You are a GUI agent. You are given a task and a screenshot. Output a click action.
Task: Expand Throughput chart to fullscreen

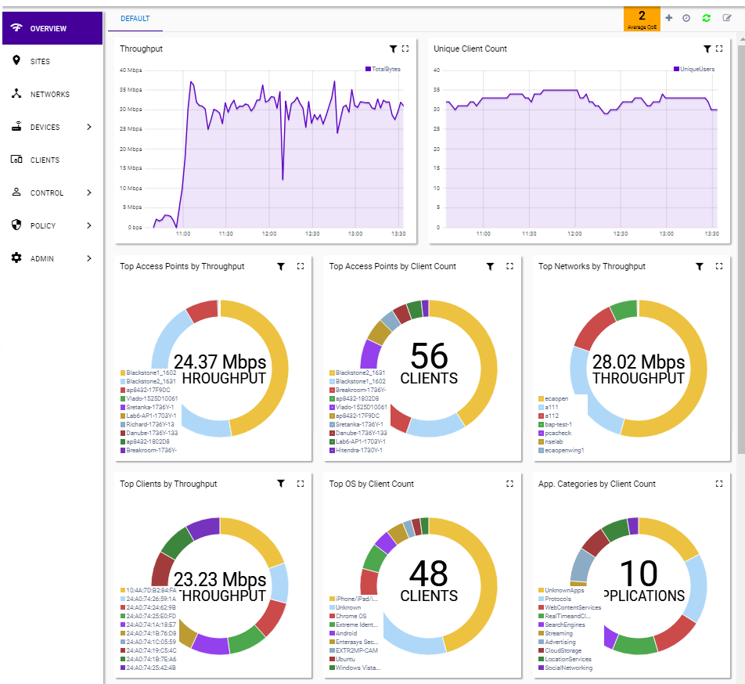point(405,49)
